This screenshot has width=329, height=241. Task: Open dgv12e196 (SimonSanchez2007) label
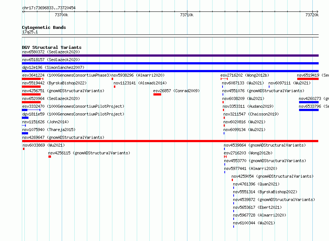tap(53, 67)
